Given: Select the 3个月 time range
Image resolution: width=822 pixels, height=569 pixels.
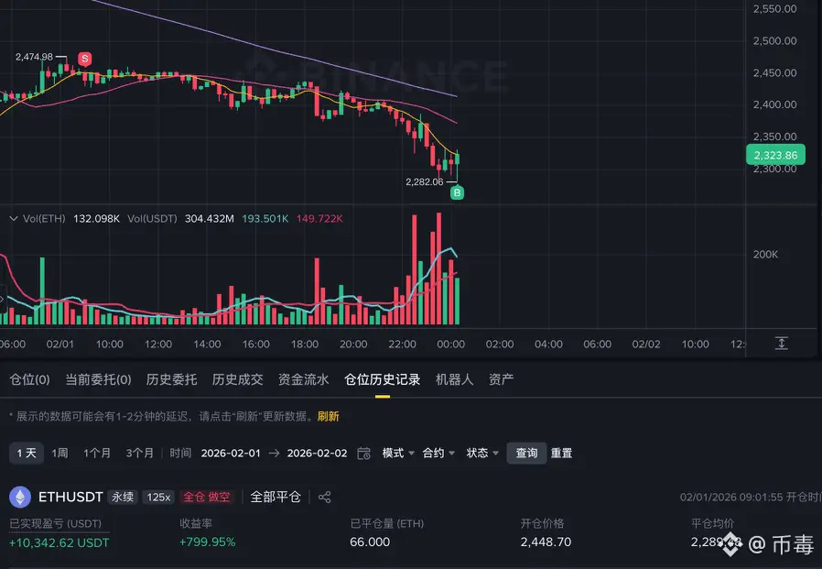Looking at the screenshot, I should (140, 453).
